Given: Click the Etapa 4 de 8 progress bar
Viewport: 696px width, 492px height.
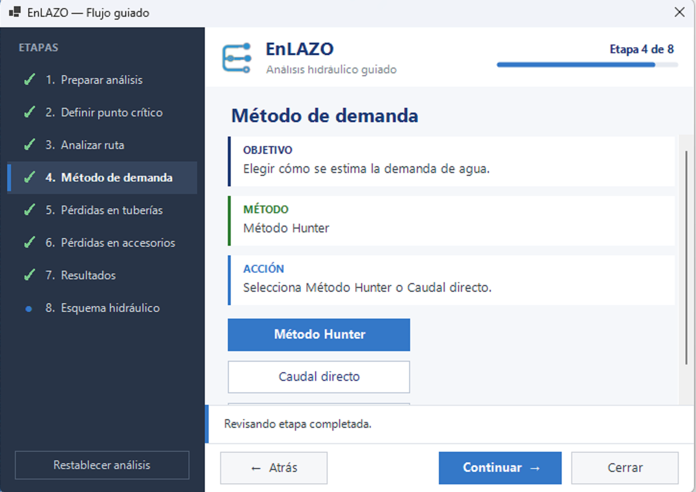Looking at the screenshot, I should click(588, 65).
